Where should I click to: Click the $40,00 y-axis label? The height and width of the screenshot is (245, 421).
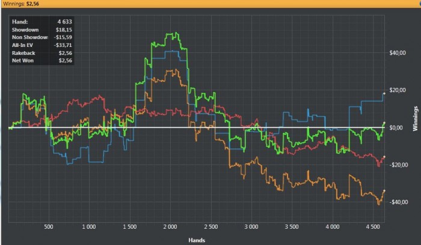click(x=398, y=53)
